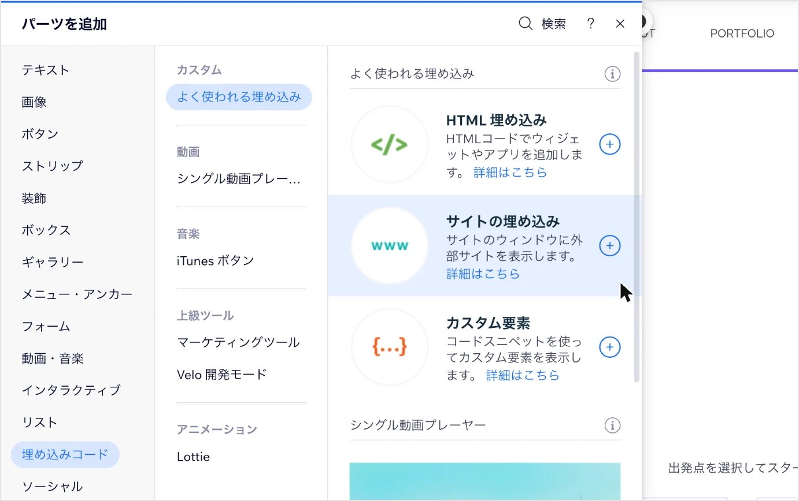Select 画像 in the parts list
This screenshot has height=501, width=799.
pos(34,102)
